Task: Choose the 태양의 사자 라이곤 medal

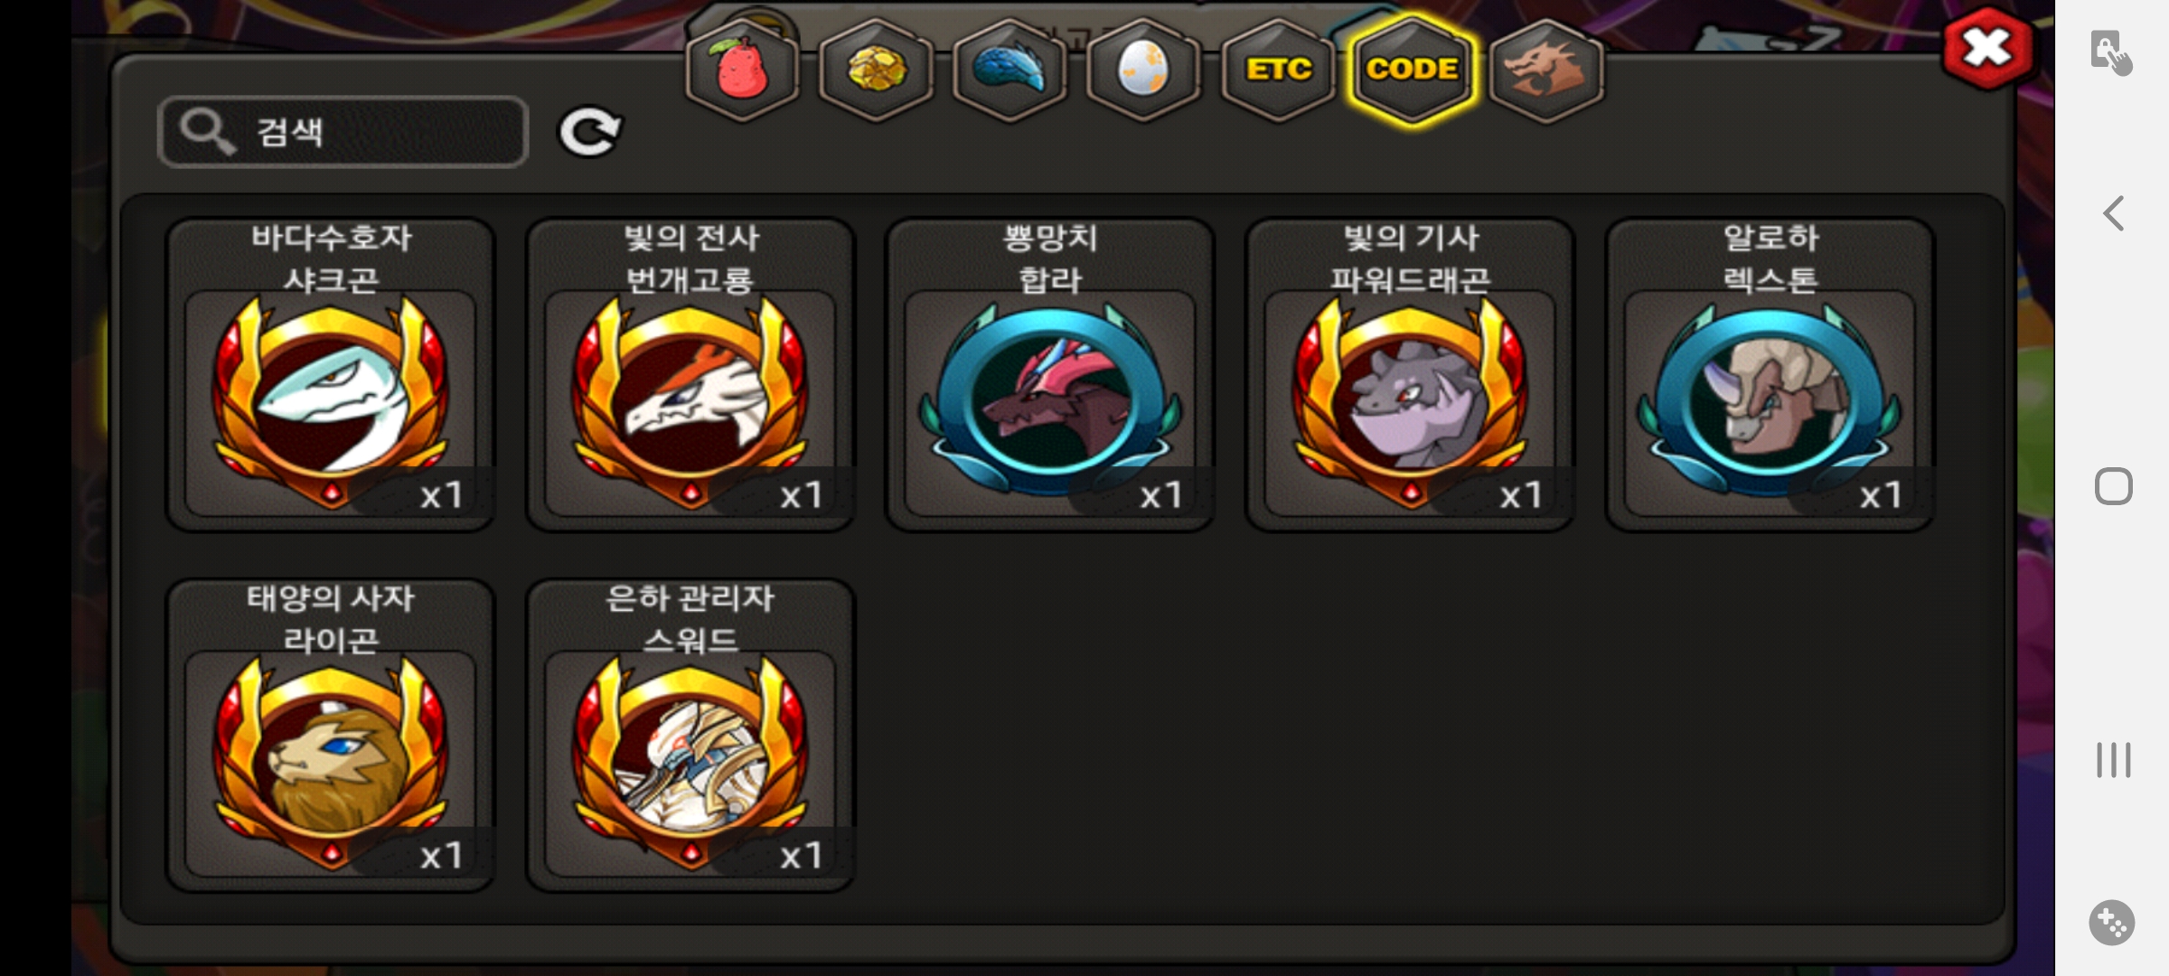Action: point(331,735)
